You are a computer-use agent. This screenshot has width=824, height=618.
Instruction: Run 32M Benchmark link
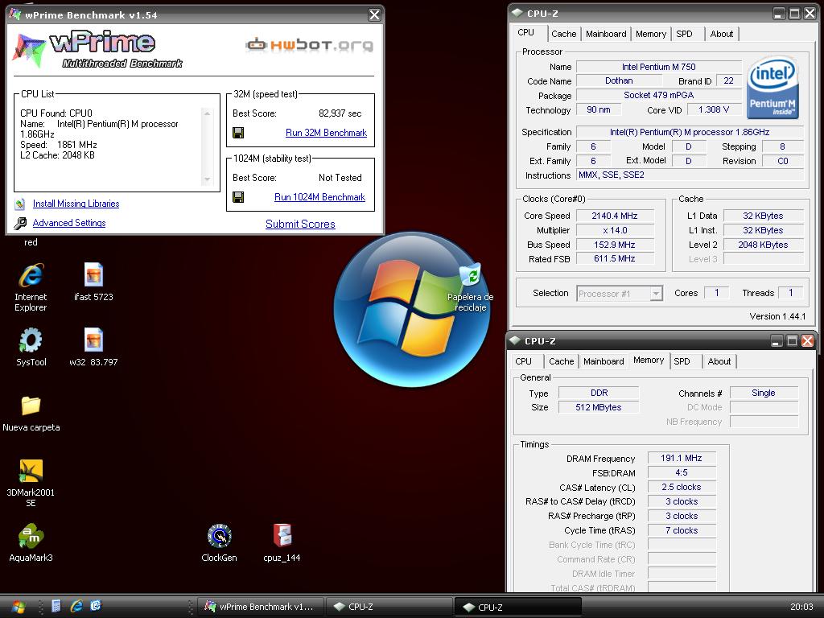pyautogui.click(x=327, y=133)
